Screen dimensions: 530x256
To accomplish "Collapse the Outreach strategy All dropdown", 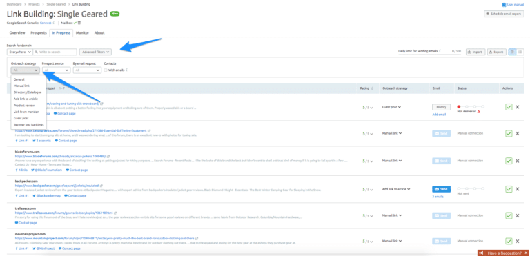I will click(x=25, y=70).
